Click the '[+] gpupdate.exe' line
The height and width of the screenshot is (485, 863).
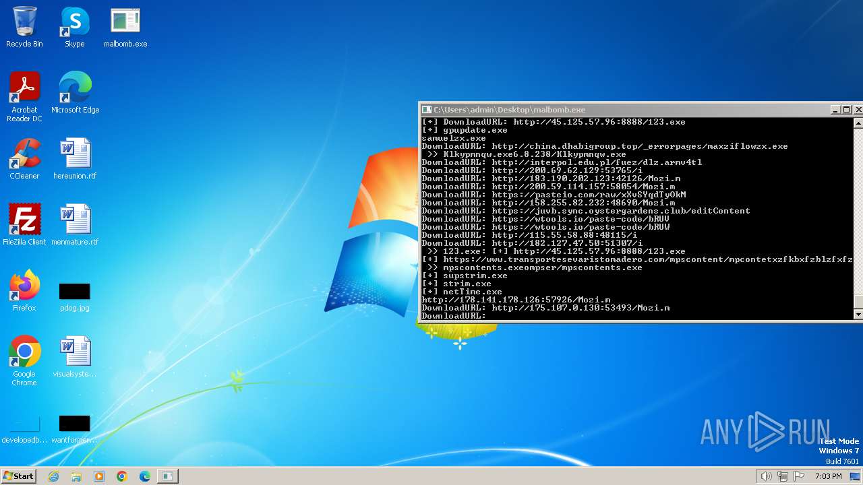465,130
